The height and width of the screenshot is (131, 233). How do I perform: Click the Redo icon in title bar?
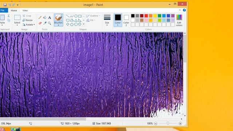[x=14, y=5]
